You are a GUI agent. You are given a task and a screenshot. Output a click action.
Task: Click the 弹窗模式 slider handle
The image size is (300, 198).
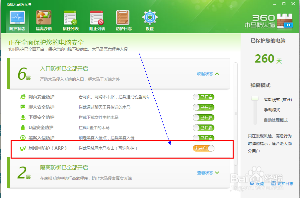tap(255, 98)
